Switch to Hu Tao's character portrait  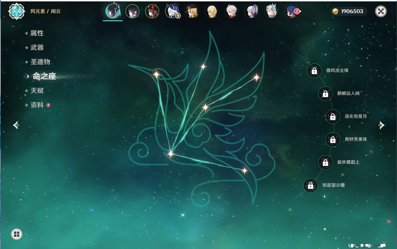152,12
